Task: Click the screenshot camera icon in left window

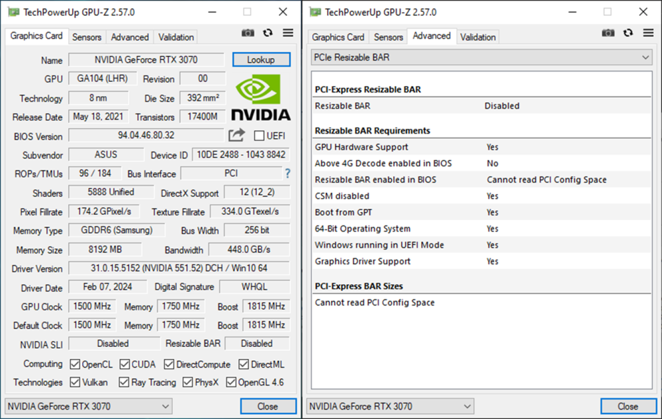Action: 248,33
